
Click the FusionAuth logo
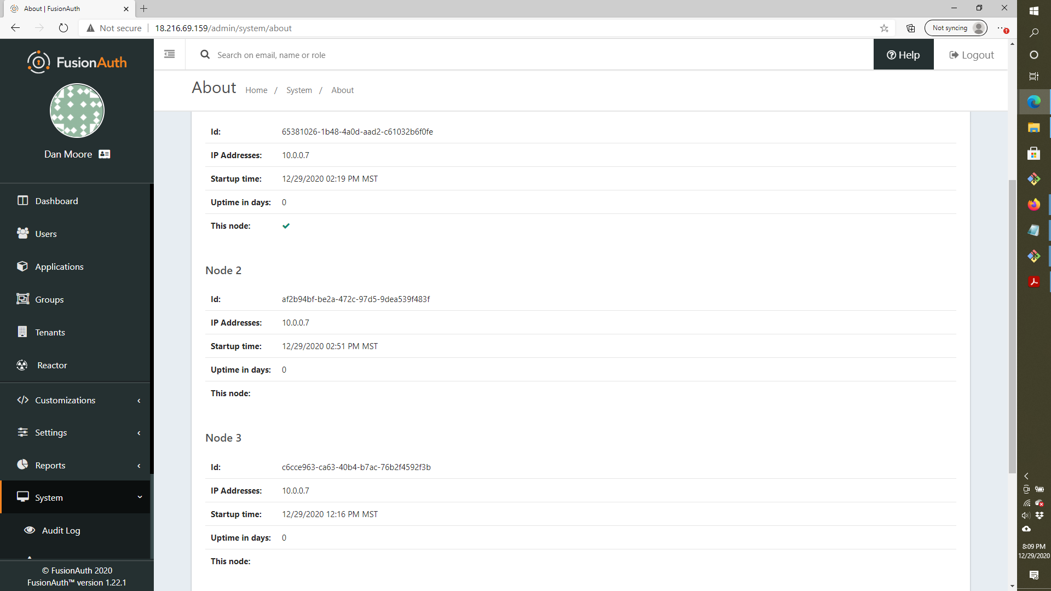click(77, 62)
